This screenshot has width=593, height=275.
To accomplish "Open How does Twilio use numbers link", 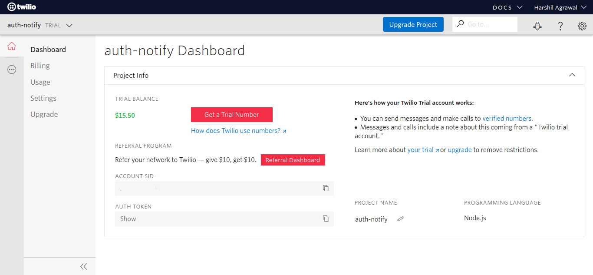I will (x=239, y=131).
